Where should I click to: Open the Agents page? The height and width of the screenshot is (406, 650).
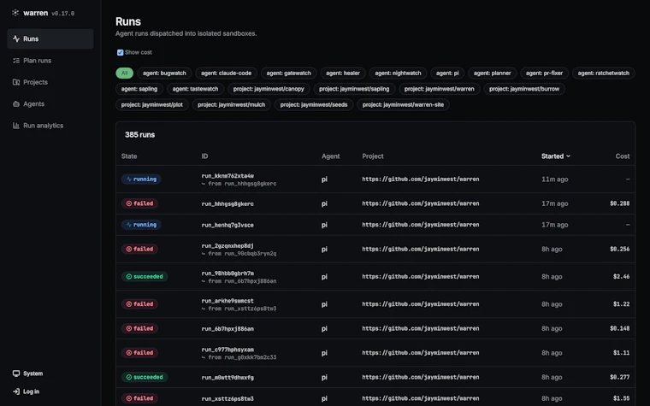click(50, 104)
